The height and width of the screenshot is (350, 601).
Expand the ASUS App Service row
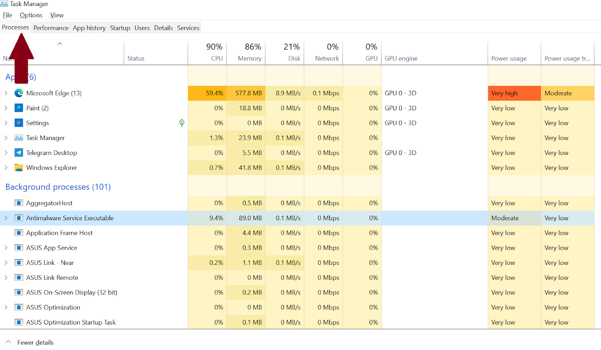6,248
